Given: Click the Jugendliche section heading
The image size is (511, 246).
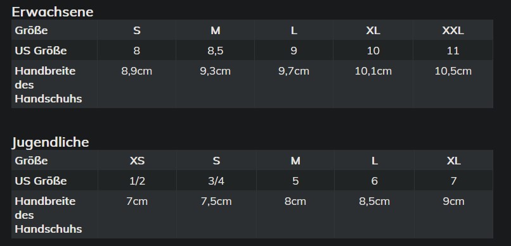Looking at the screenshot, I should [x=50, y=142].
